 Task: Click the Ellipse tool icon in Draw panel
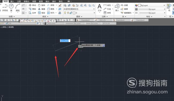coord(23,9)
